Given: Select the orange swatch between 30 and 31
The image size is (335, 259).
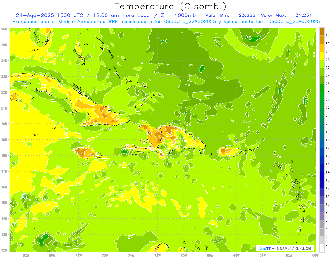Looking at the screenshot, I should click(x=322, y=40).
